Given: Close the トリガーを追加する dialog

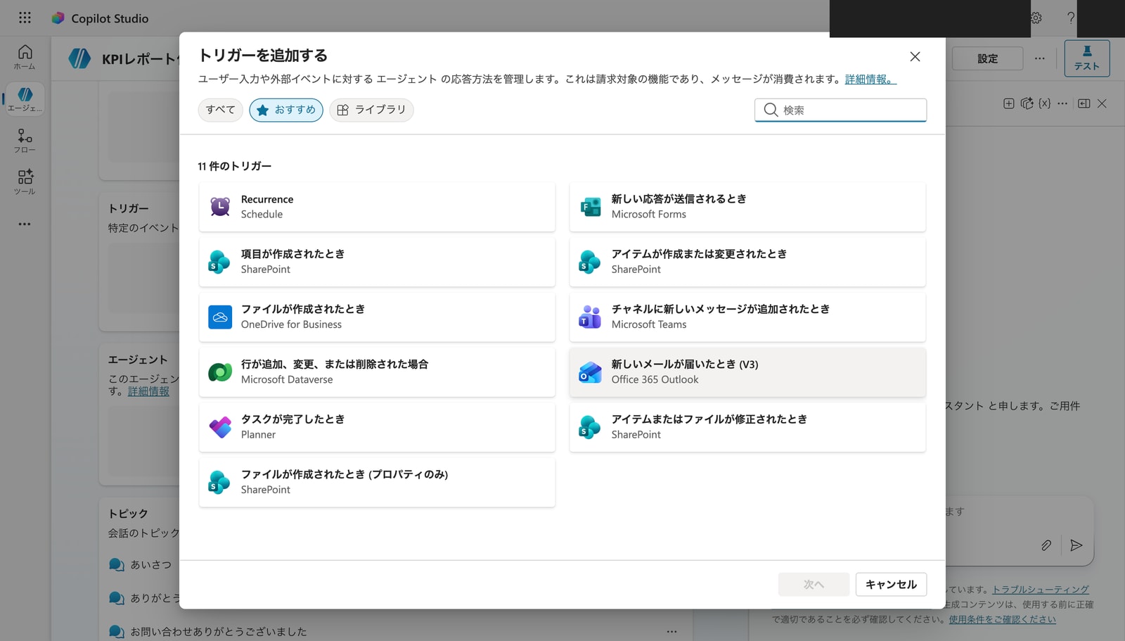Looking at the screenshot, I should click(x=915, y=56).
